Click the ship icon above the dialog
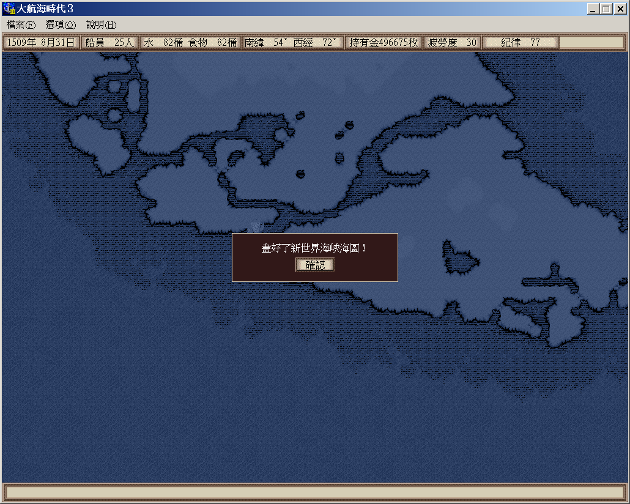The image size is (630, 504). [x=258, y=227]
